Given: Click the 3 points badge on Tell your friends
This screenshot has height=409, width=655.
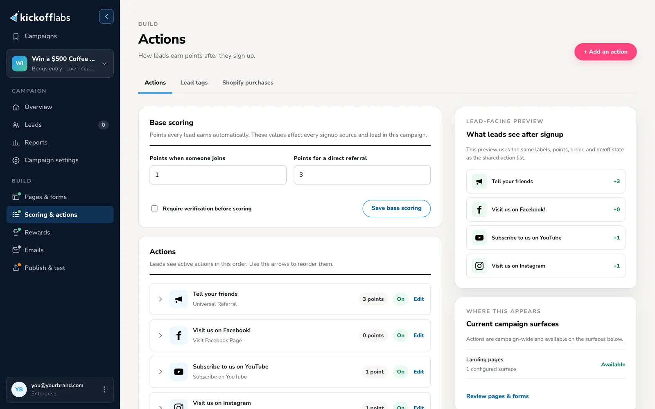Looking at the screenshot, I should tap(373, 299).
